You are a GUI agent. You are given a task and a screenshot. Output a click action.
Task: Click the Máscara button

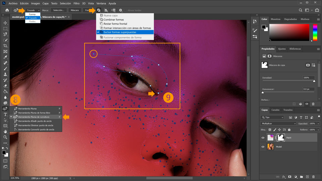coord(75,10)
